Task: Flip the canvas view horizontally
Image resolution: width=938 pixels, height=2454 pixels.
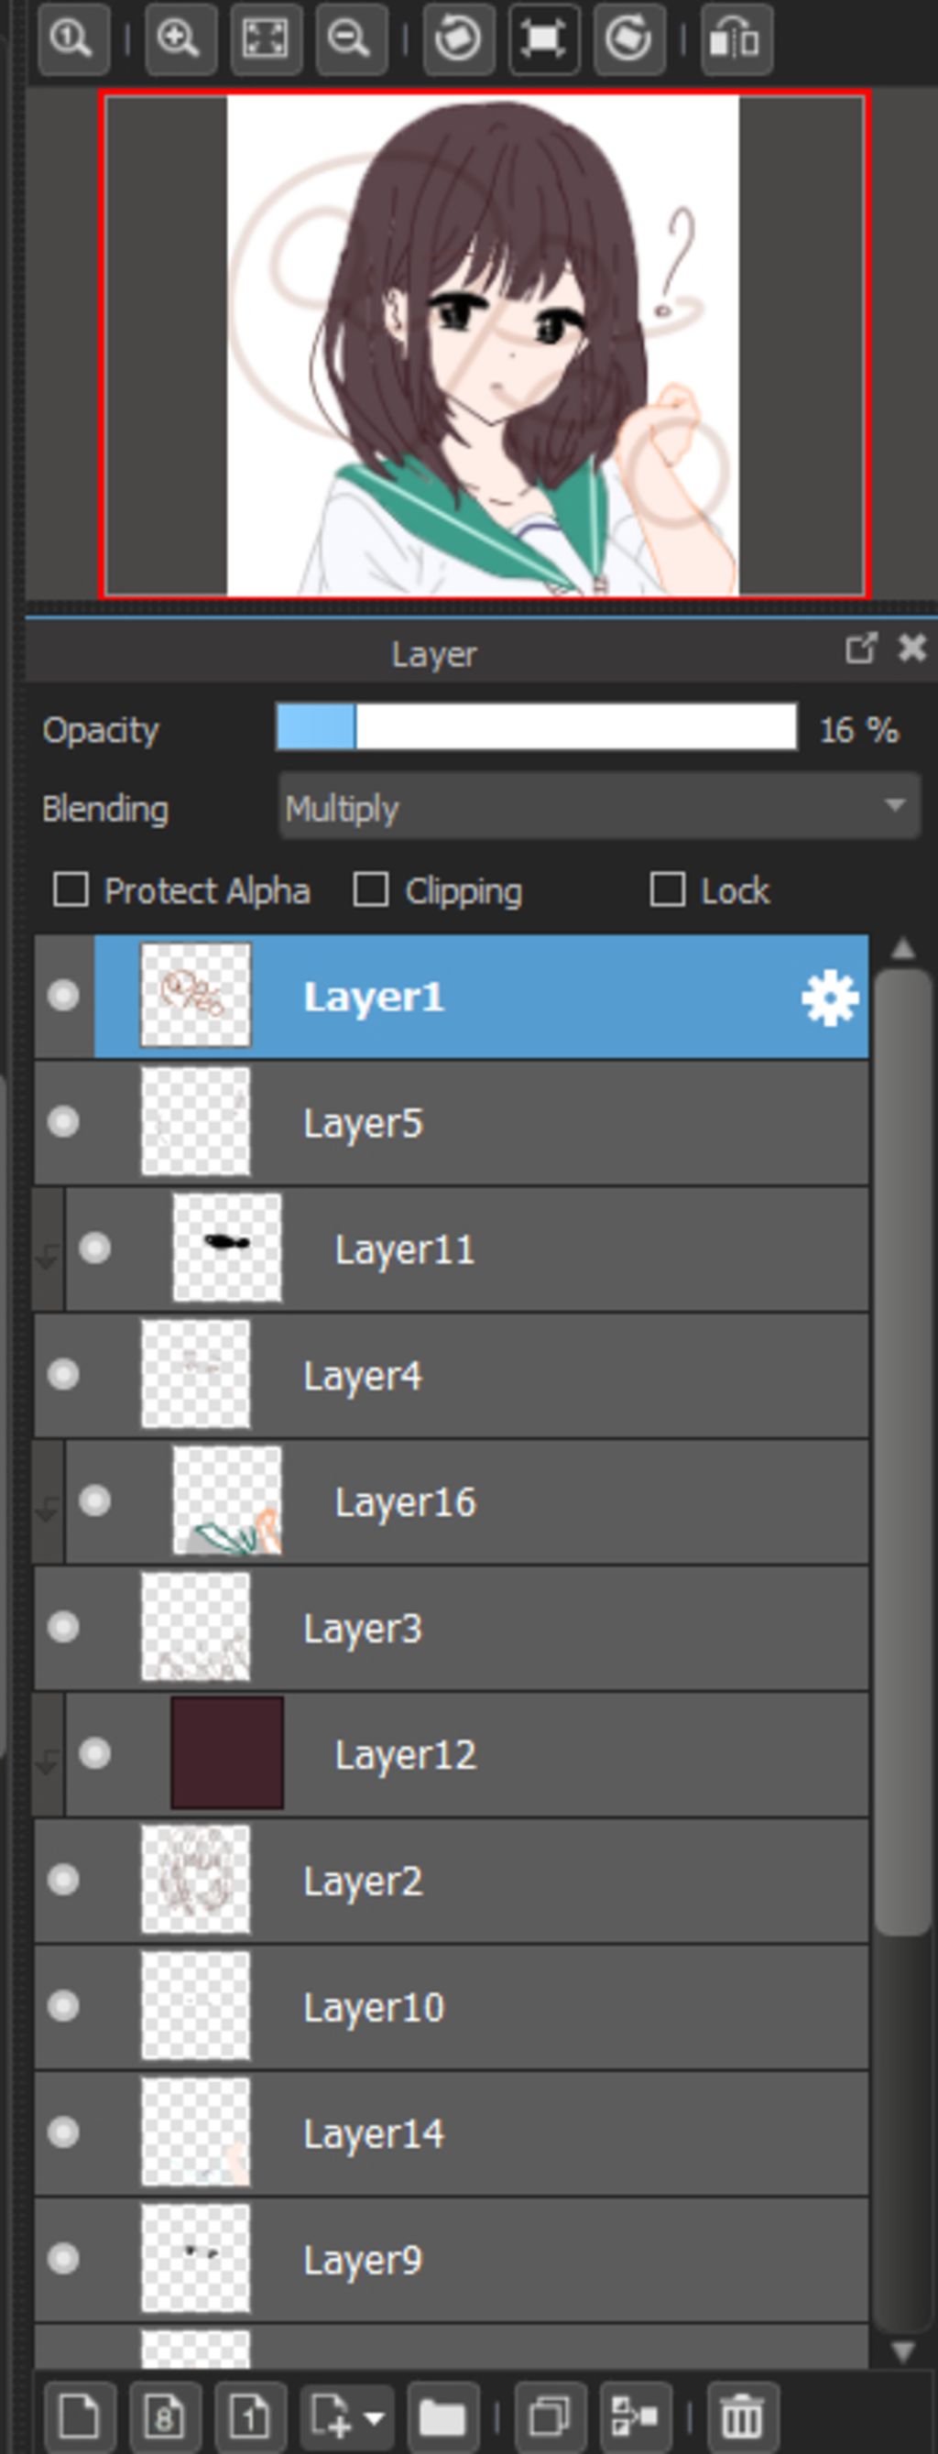Action: click(x=736, y=39)
